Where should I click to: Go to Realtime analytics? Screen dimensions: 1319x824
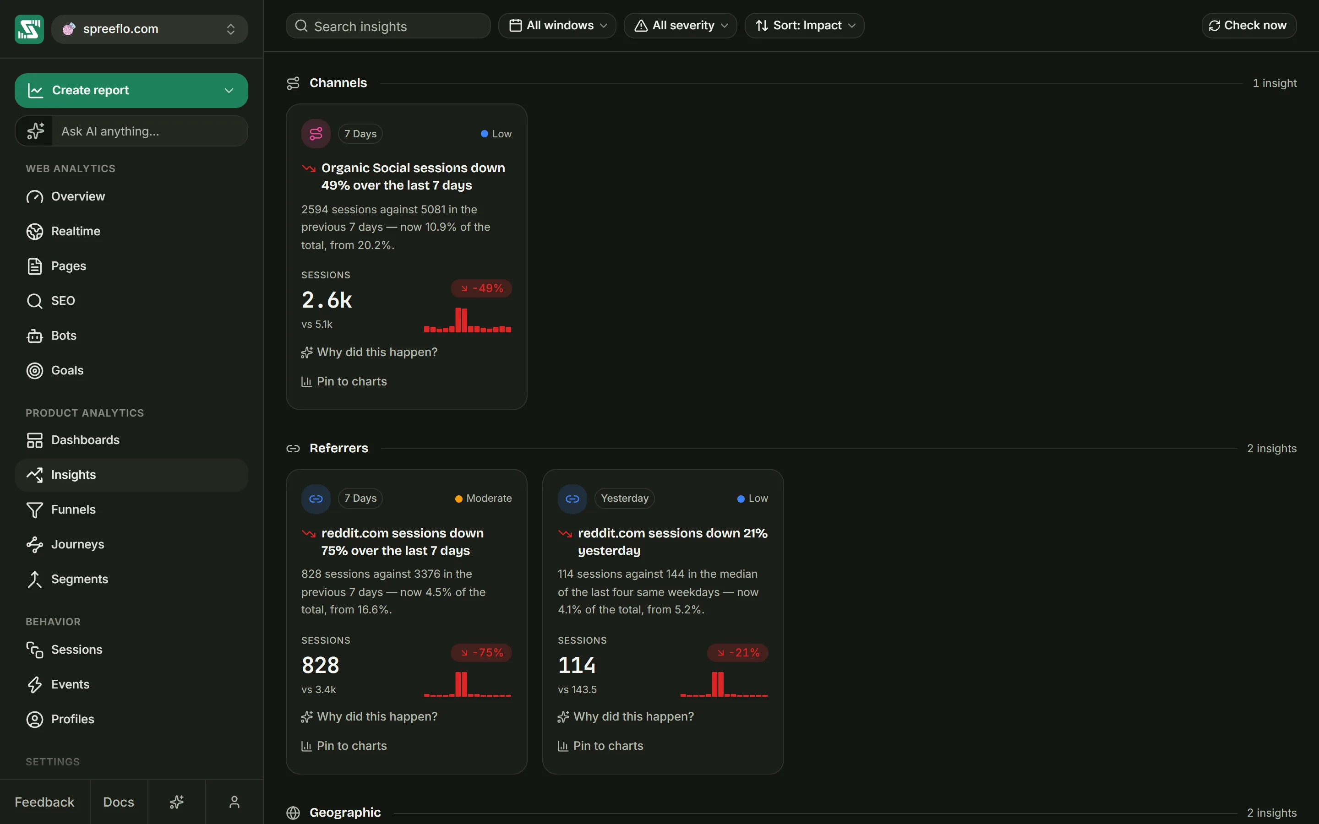131,231
